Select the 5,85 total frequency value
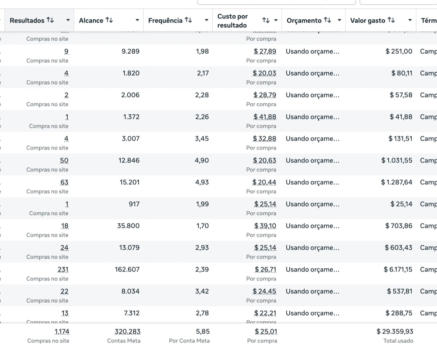The image size is (437, 357). pos(203,331)
